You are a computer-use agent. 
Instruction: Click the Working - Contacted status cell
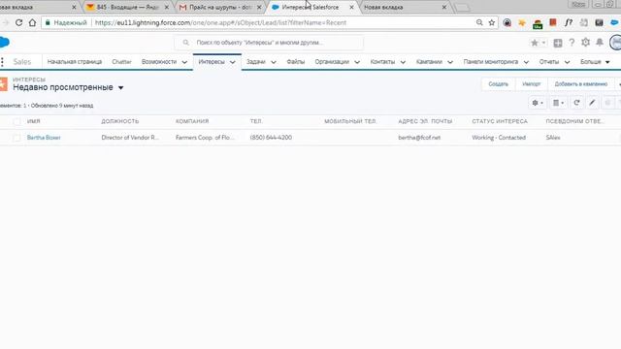(499, 138)
